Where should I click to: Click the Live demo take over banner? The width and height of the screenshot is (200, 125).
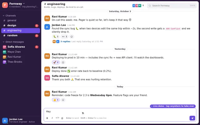(173, 106)
